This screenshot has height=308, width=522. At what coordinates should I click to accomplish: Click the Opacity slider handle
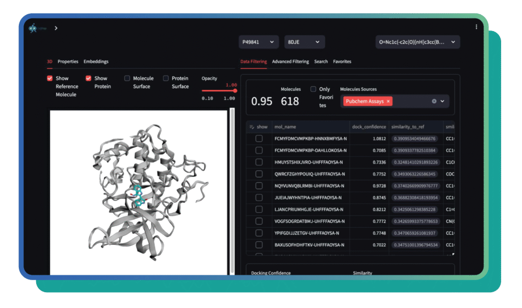(x=234, y=91)
